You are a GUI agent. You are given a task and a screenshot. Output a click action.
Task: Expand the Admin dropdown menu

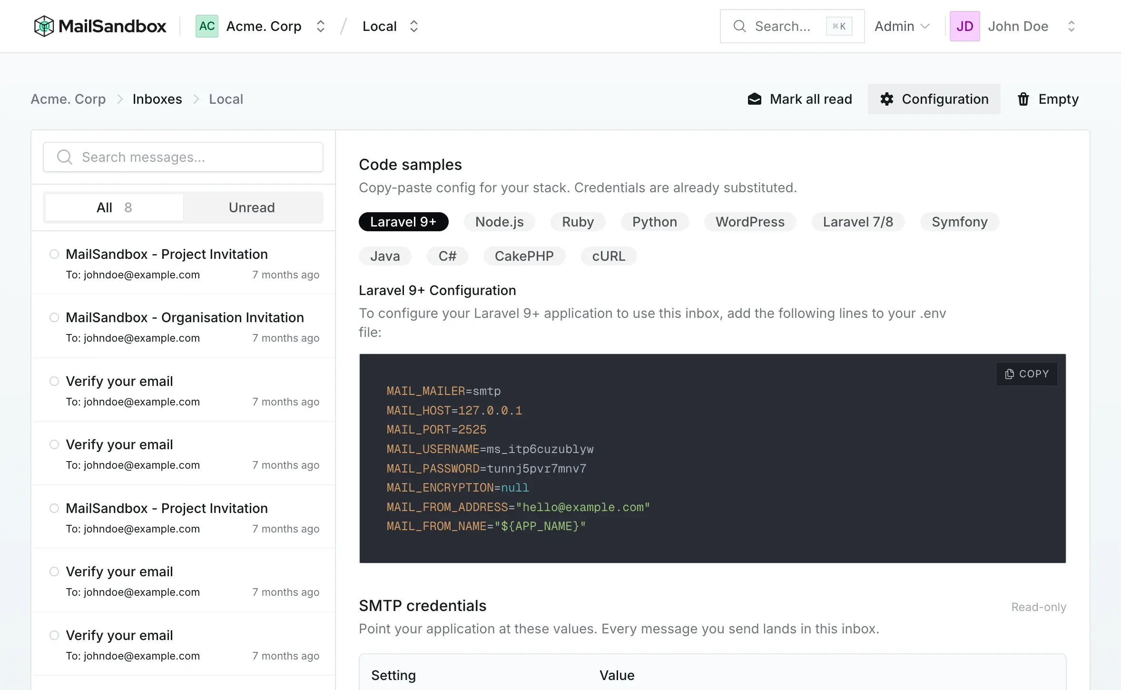tap(902, 26)
